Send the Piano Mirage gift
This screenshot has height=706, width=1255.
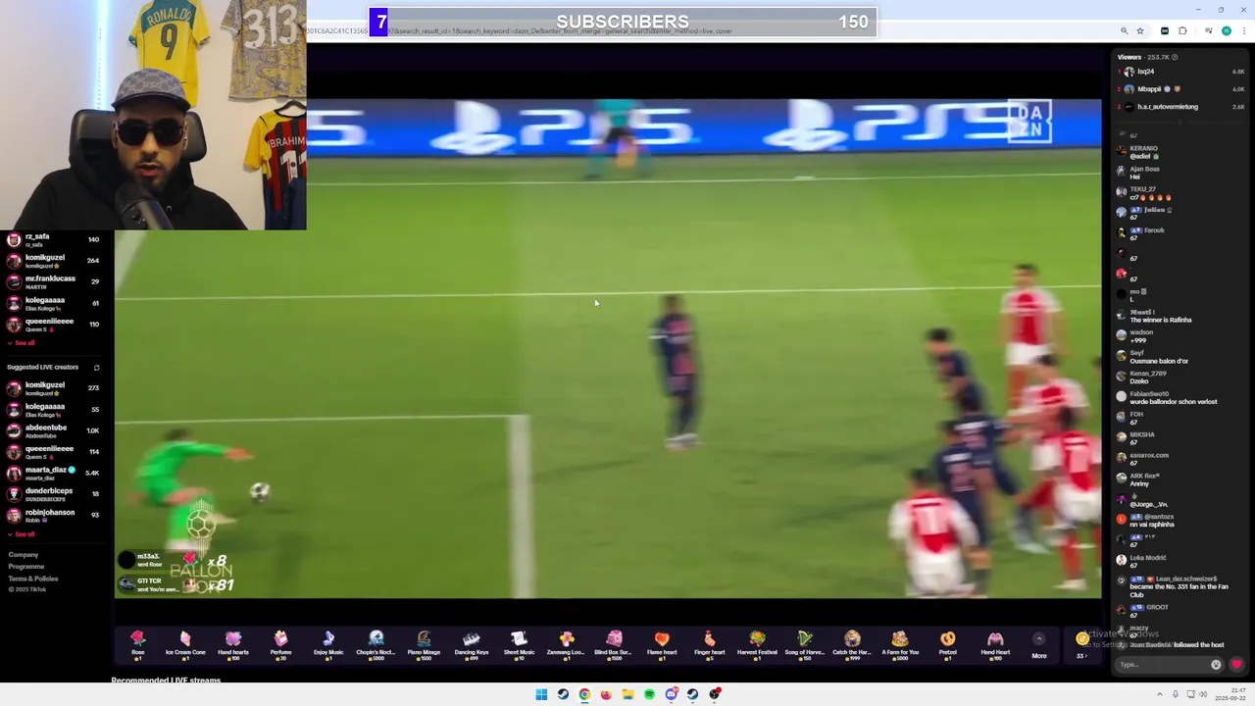424,643
